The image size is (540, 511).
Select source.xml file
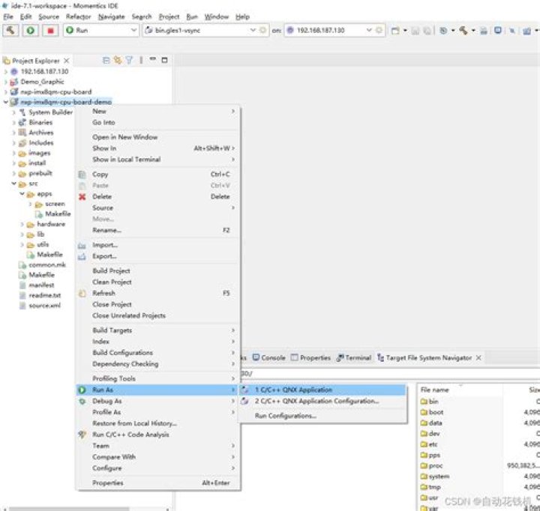point(44,305)
